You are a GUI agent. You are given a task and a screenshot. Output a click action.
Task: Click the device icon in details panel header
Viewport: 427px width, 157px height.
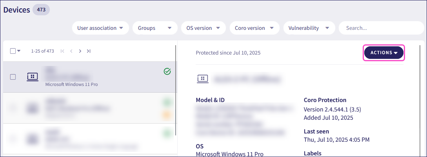(202, 79)
